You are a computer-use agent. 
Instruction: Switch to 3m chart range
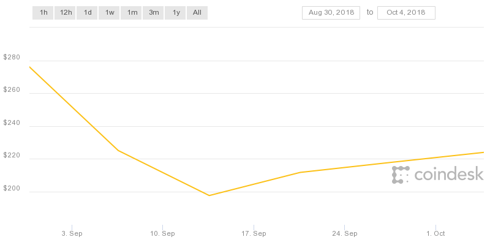[x=153, y=12]
